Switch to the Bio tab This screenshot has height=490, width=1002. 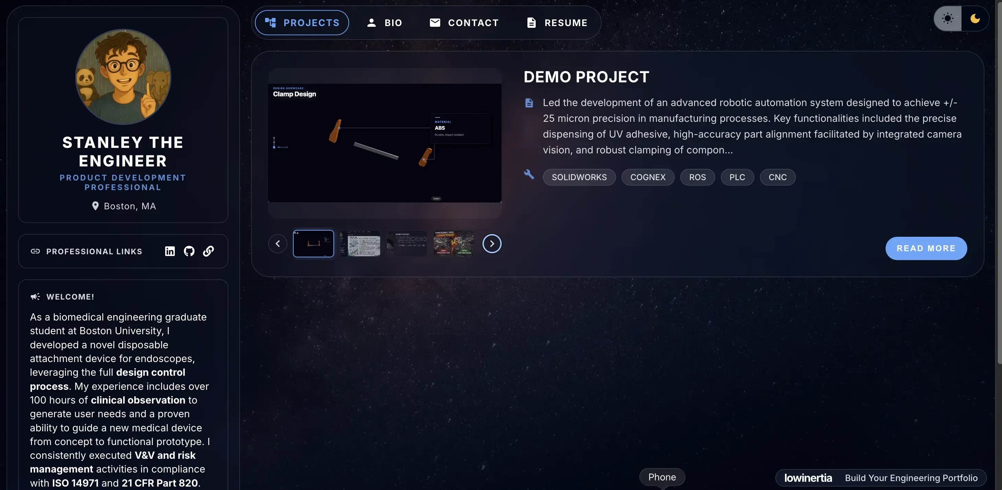tap(385, 23)
